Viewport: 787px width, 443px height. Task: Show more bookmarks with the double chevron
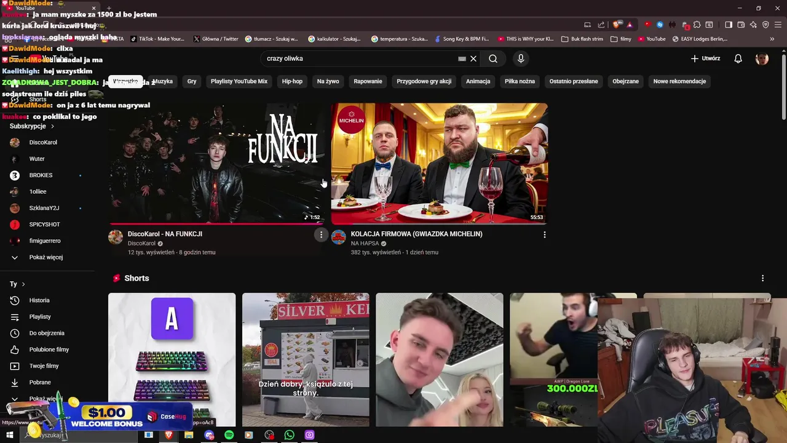point(772,39)
